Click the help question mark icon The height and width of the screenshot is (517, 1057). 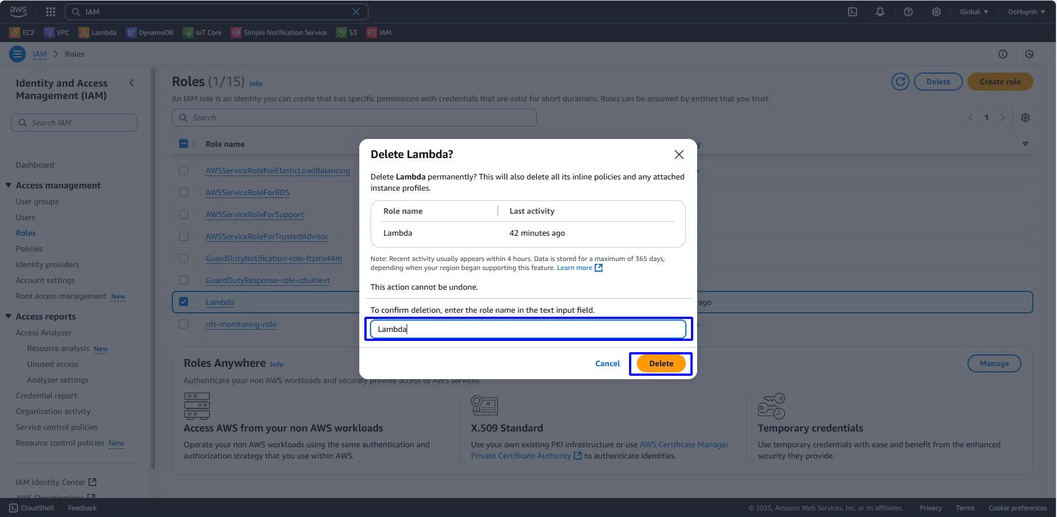coord(908,12)
